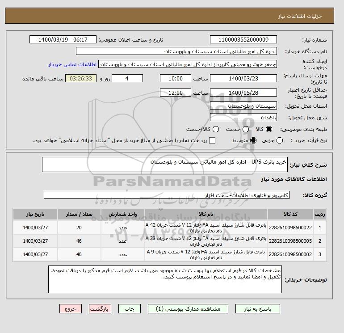Click the شرح کلی نیاز label
The image size is (344, 333).
[308, 165]
